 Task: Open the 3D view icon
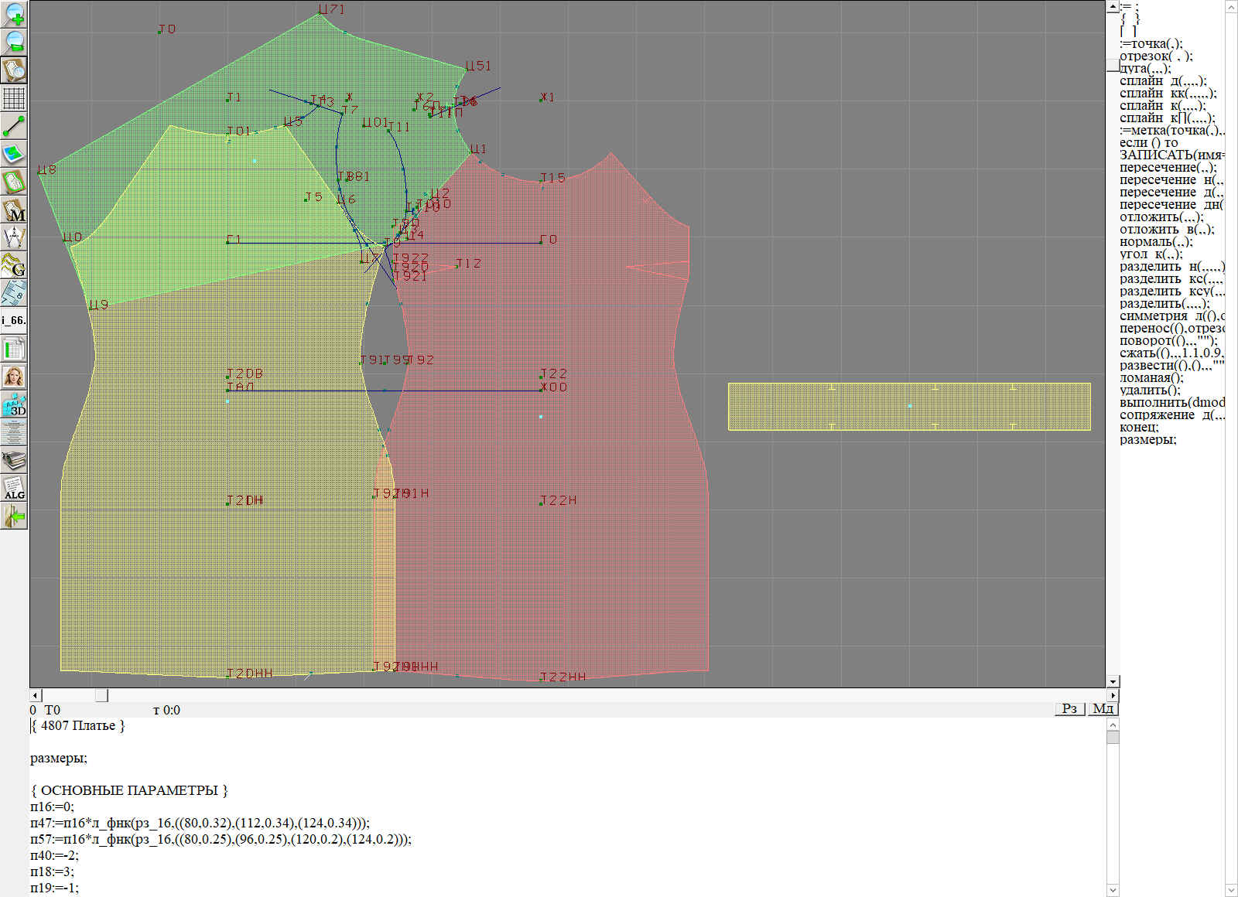(14, 404)
